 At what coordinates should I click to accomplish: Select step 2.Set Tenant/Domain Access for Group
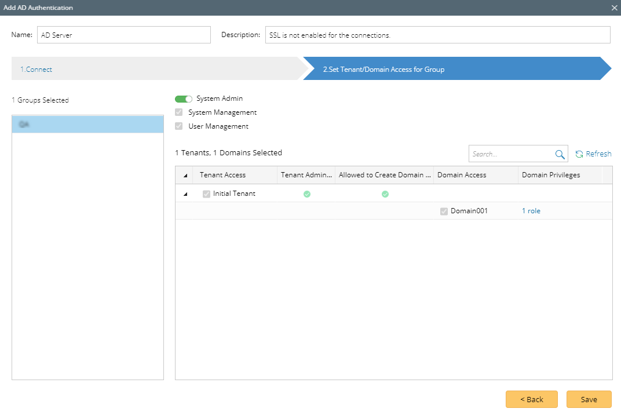click(383, 70)
